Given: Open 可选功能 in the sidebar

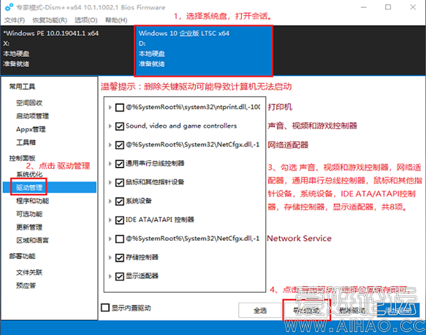Looking at the screenshot, I should tap(30, 214).
